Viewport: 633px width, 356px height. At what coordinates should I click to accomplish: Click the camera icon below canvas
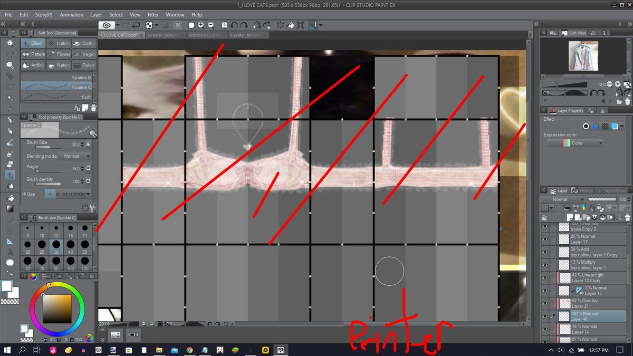click(133, 334)
